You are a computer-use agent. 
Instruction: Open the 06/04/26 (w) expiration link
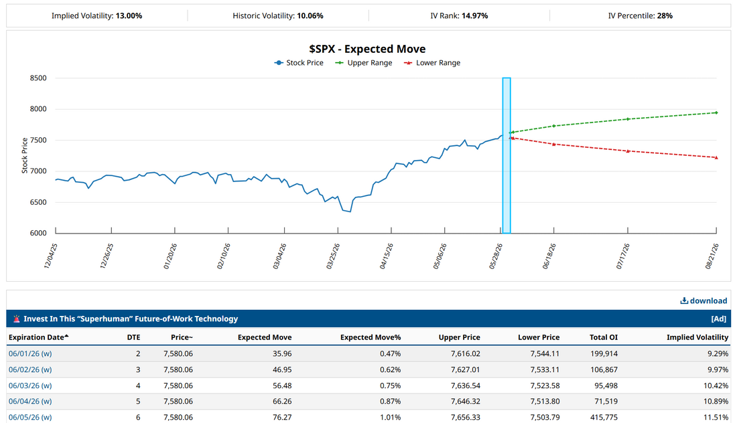point(30,401)
